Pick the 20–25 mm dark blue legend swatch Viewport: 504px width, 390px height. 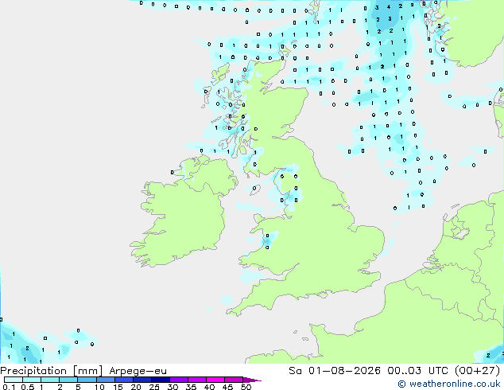pos(142,380)
